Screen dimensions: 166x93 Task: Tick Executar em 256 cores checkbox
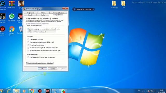(28, 40)
